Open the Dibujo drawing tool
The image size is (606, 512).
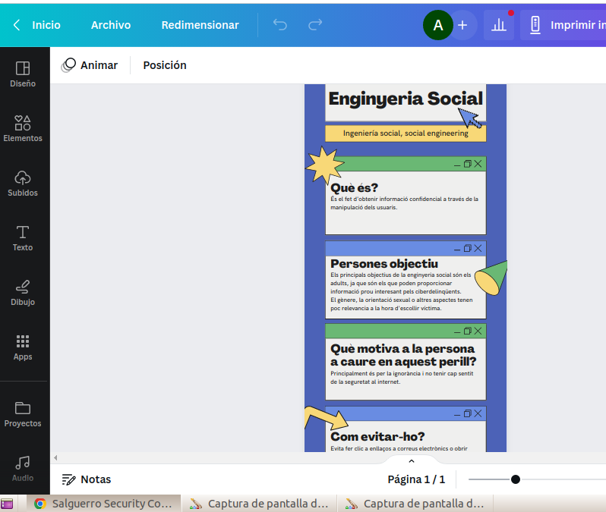point(23,293)
